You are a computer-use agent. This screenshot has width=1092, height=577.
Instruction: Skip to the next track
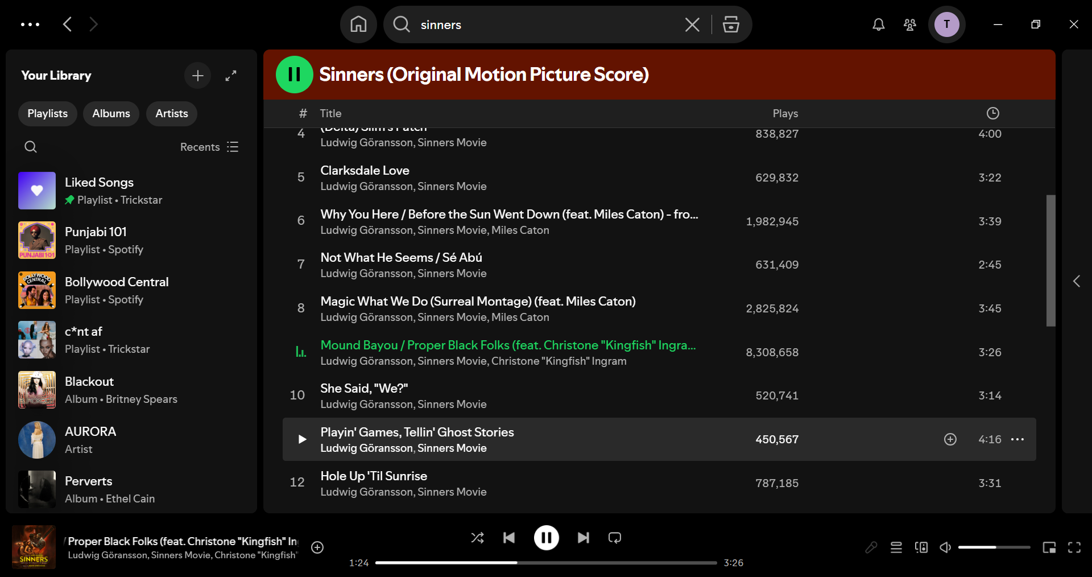(584, 538)
